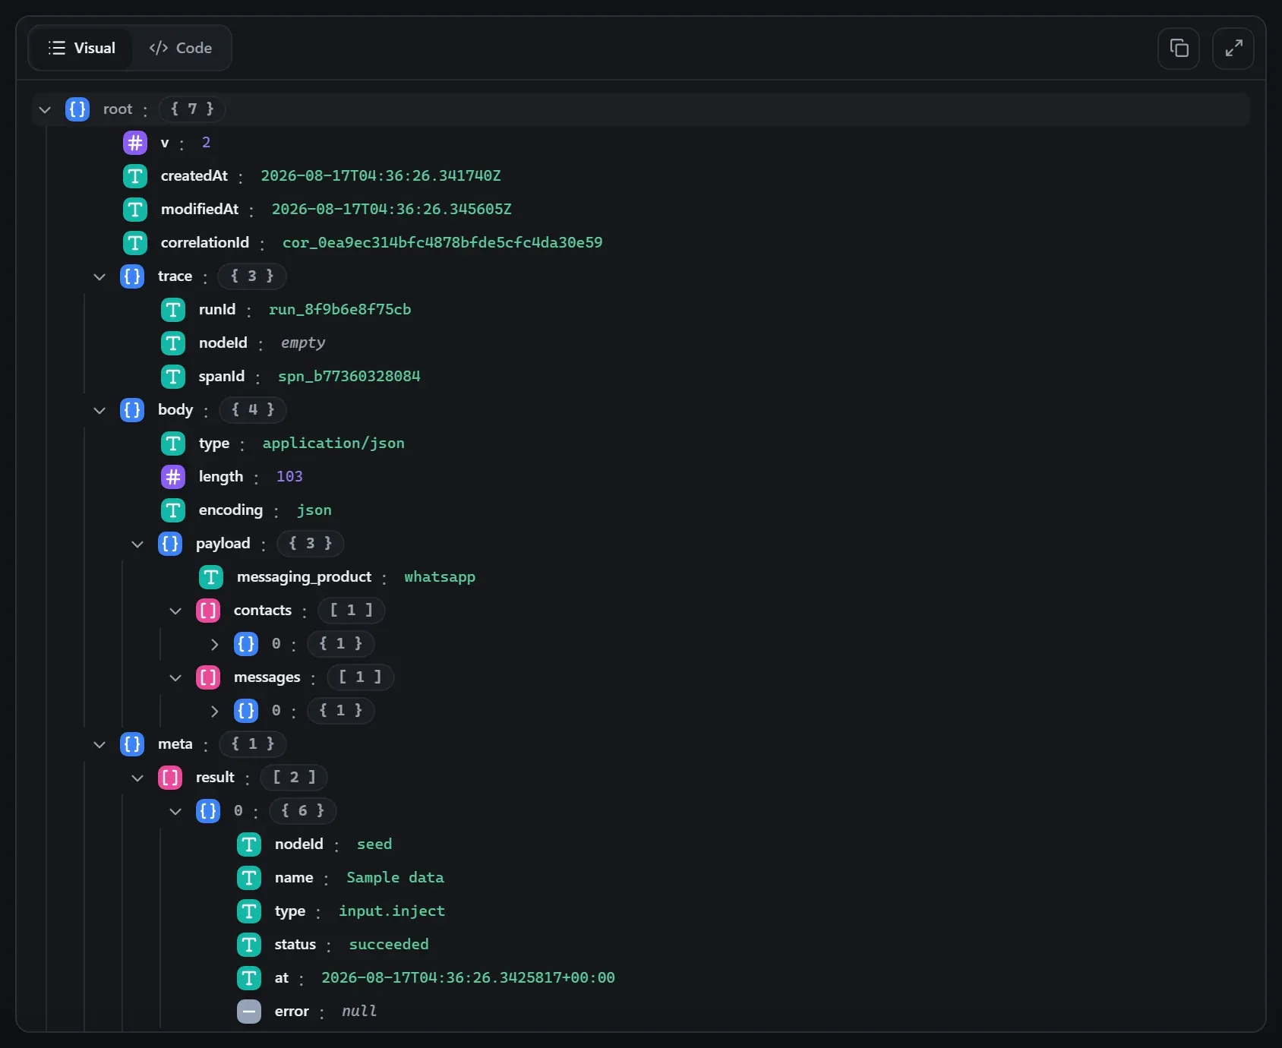Select the runId value run_8f9b6e8f75cb
The height and width of the screenshot is (1048, 1282).
(x=340, y=310)
